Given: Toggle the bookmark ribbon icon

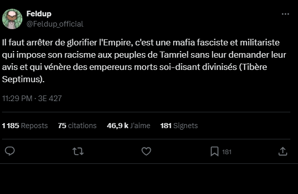Looking at the screenshot, I should coord(214,152).
